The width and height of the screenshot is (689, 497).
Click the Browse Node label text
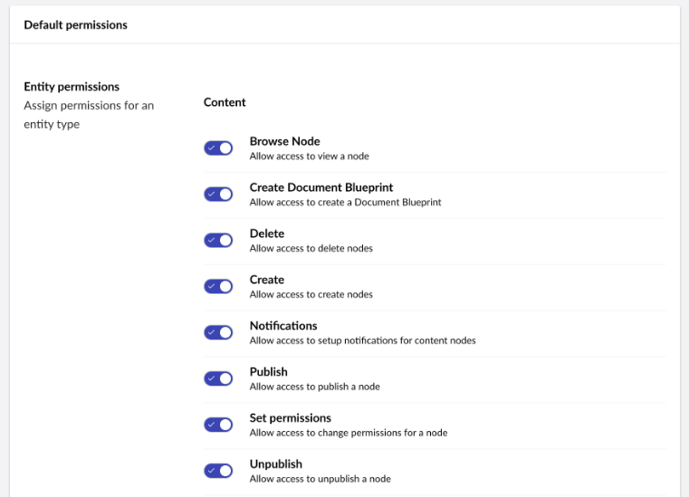(x=284, y=141)
